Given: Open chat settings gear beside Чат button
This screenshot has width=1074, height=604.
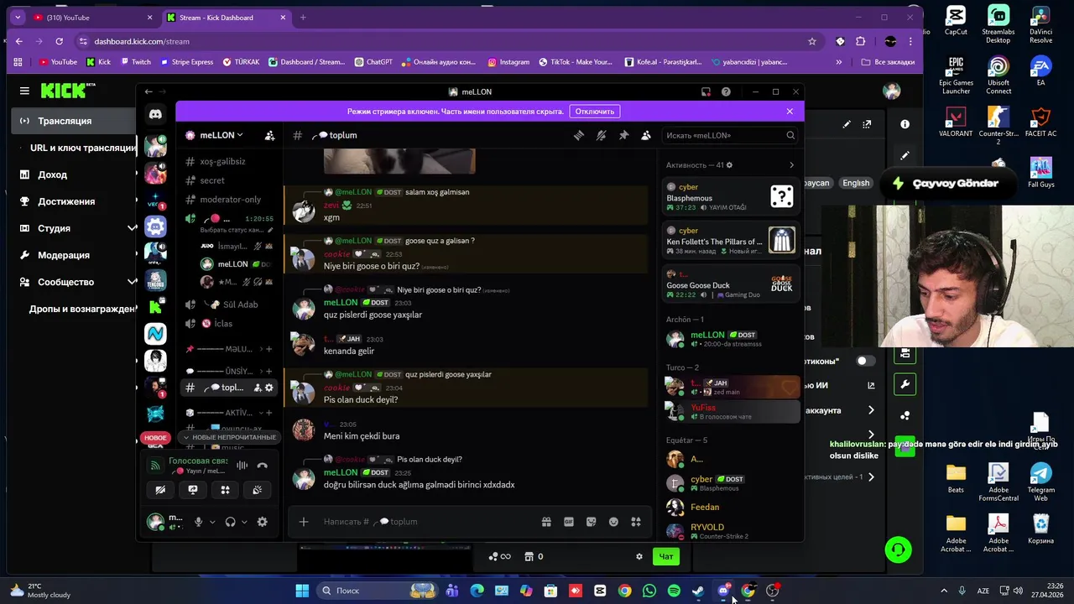Looking at the screenshot, I should pos(639,556).
